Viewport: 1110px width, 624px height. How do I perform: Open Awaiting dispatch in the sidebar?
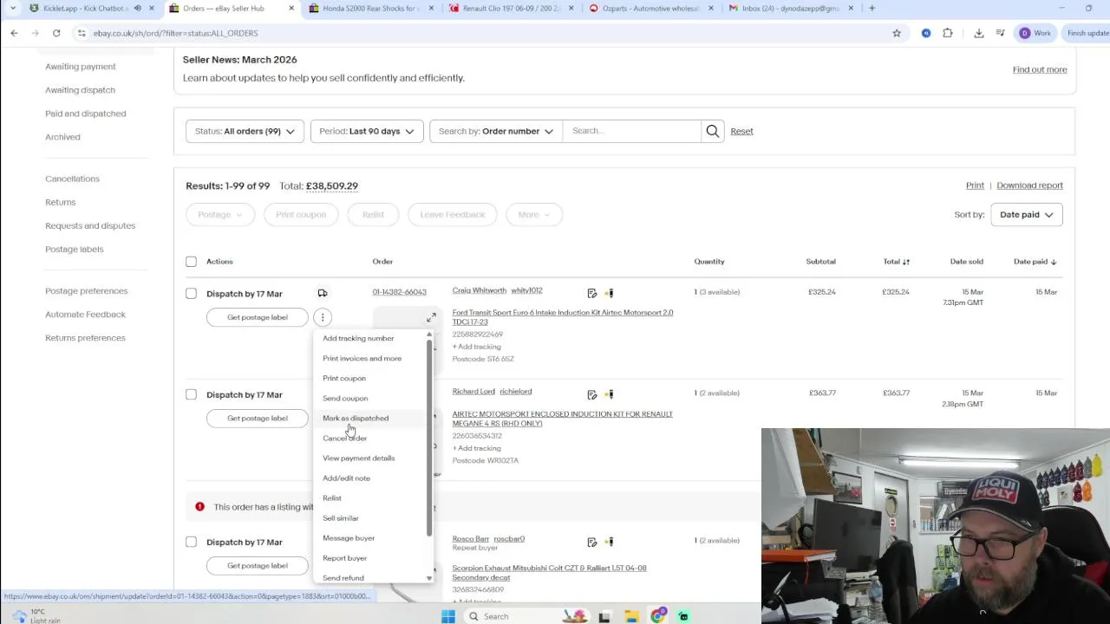pos(80,90)
